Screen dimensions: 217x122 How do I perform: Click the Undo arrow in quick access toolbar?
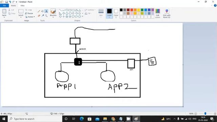[10, 2]
